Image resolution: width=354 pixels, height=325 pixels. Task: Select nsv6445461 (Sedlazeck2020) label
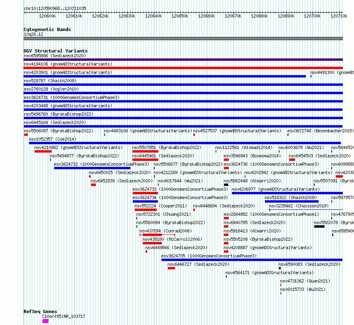coord(163,156)
